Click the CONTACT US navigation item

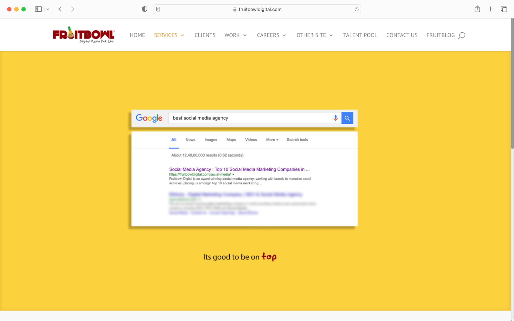402,35
